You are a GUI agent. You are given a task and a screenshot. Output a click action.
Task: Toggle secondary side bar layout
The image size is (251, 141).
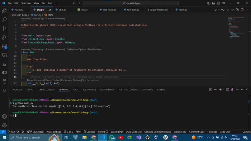tap(218, 3)
